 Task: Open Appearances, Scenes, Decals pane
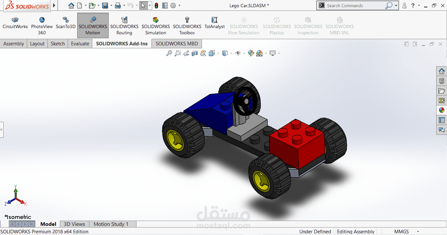442,110
